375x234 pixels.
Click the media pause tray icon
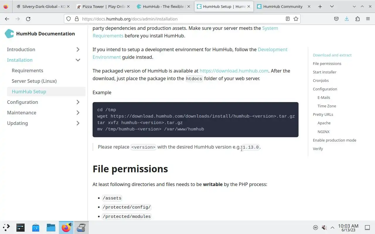[316, 228]
